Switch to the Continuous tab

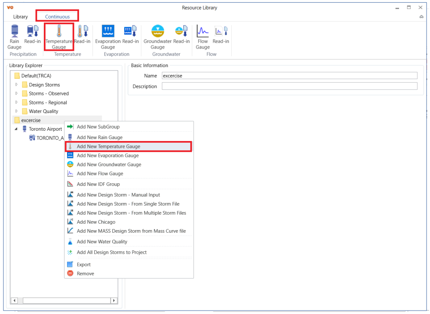[x=57, y=17]
